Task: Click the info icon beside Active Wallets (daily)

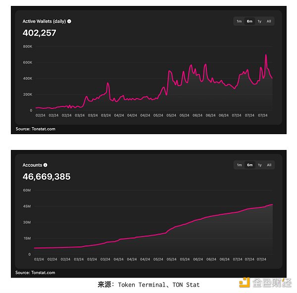Action: click(69, 21)
